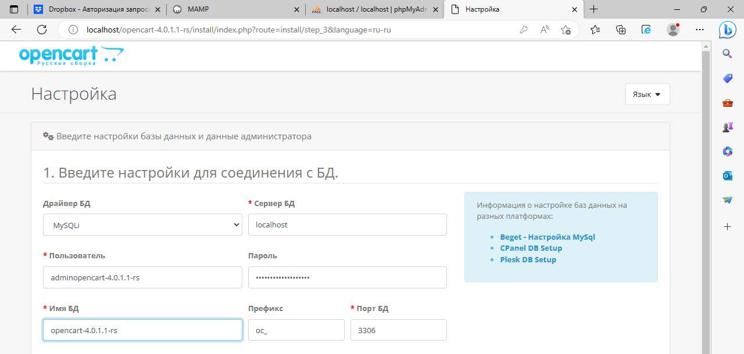Expand the Язык language dropdown

pyautogui.click(x=647, y=94)
